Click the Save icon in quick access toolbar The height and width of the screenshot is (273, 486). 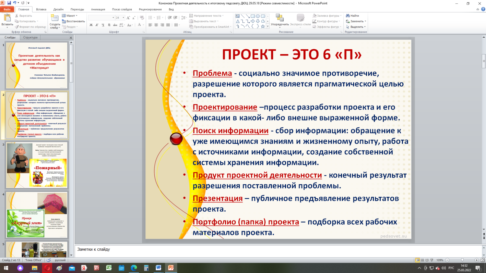[9, 3]
